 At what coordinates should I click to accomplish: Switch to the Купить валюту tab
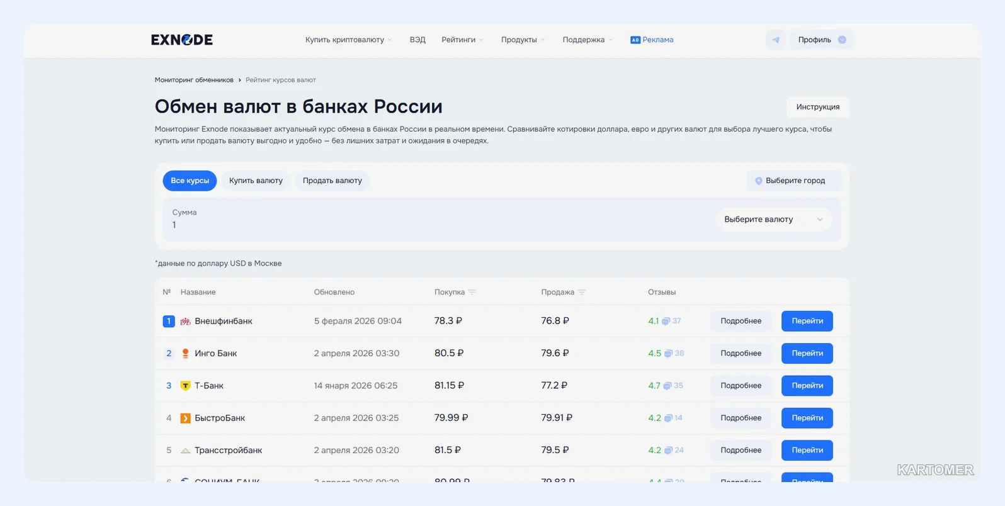[256, 181]
